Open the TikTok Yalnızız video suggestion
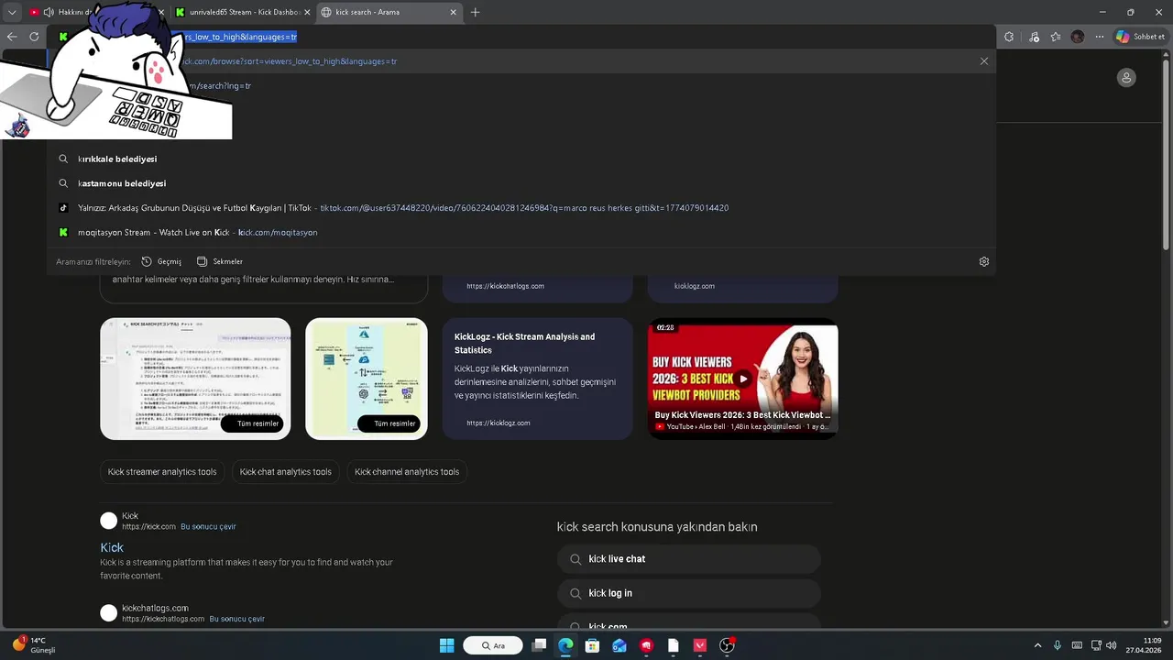The image size is (1173, 660). [x=521, y=208]
